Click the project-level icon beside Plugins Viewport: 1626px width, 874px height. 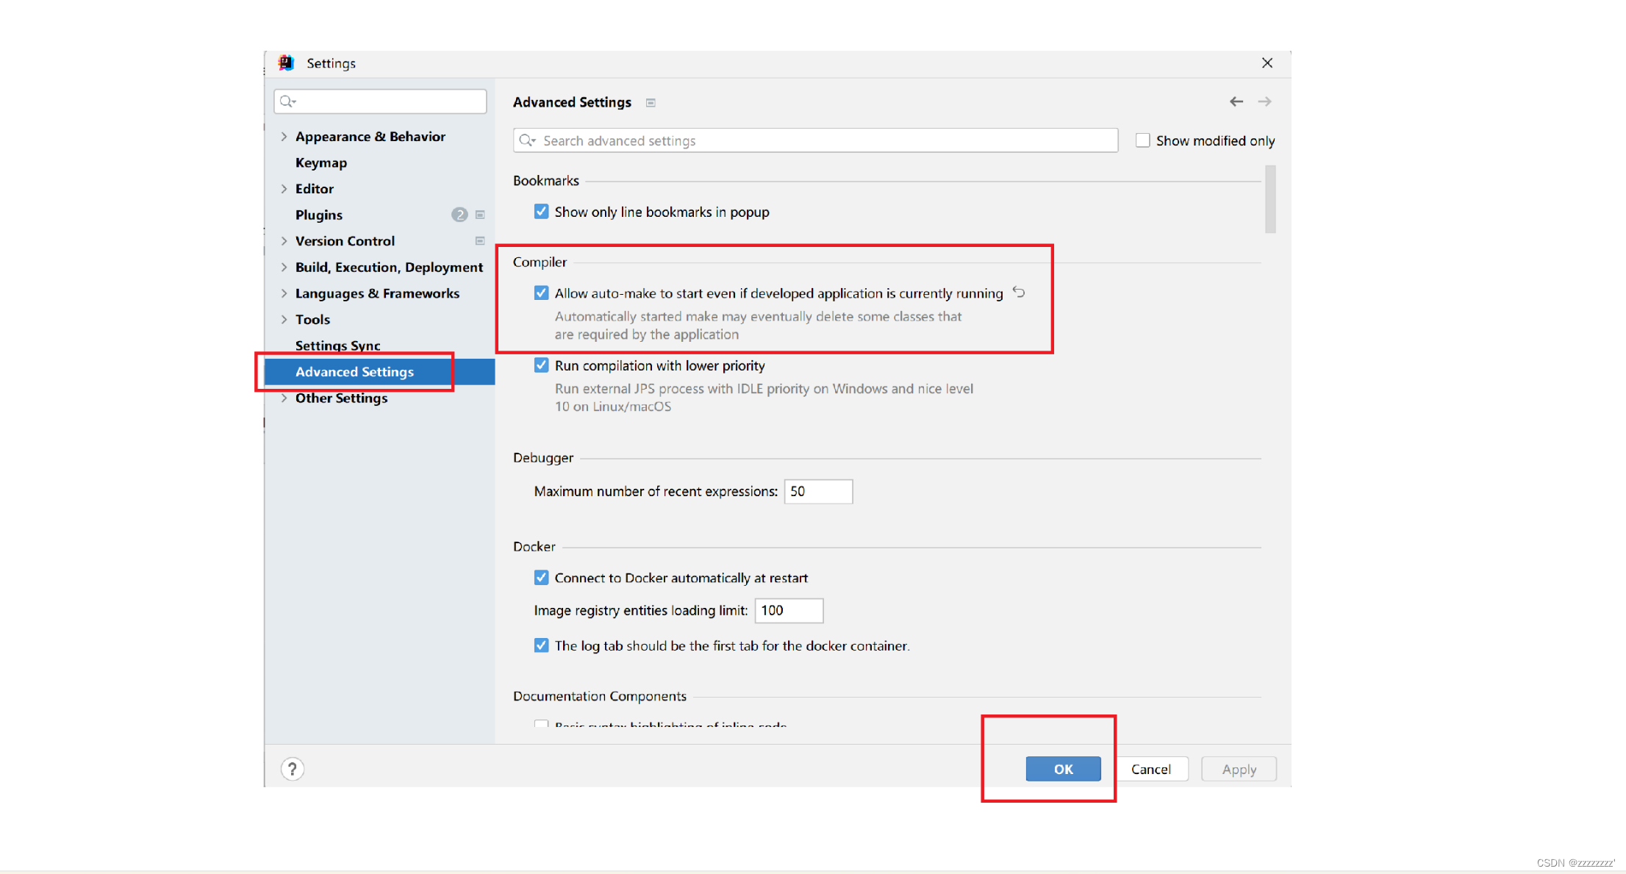point(480,215)
